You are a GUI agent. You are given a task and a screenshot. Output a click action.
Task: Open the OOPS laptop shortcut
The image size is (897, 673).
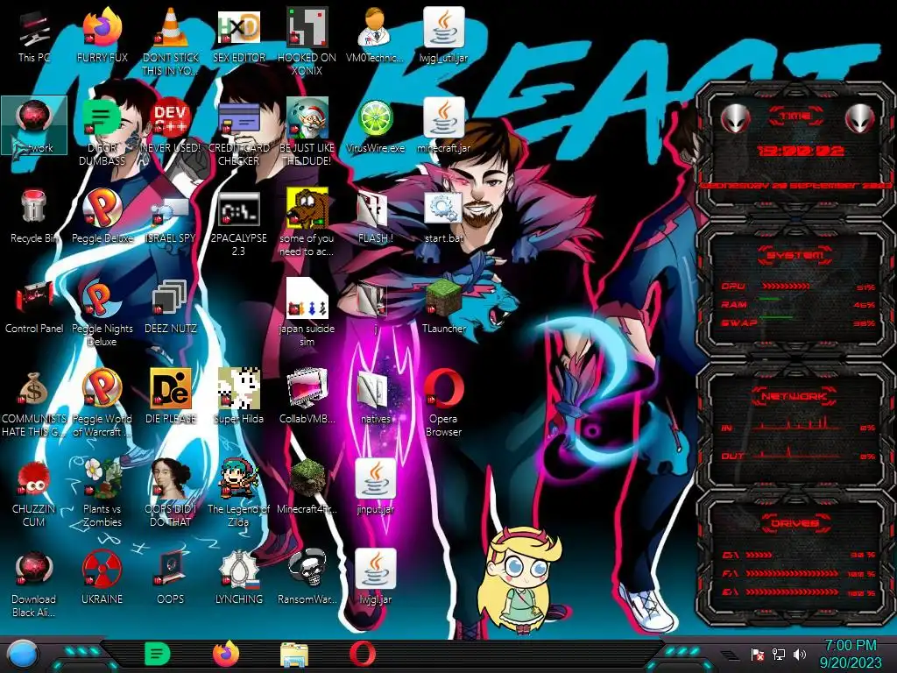(171, 578)
